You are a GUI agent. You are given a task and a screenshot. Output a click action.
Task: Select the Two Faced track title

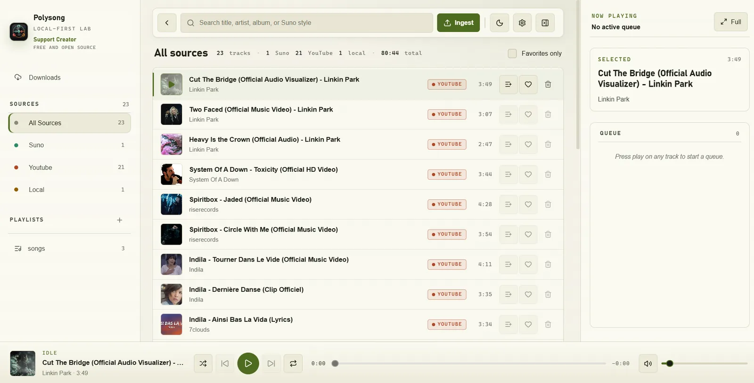click(x=261, y=110)
